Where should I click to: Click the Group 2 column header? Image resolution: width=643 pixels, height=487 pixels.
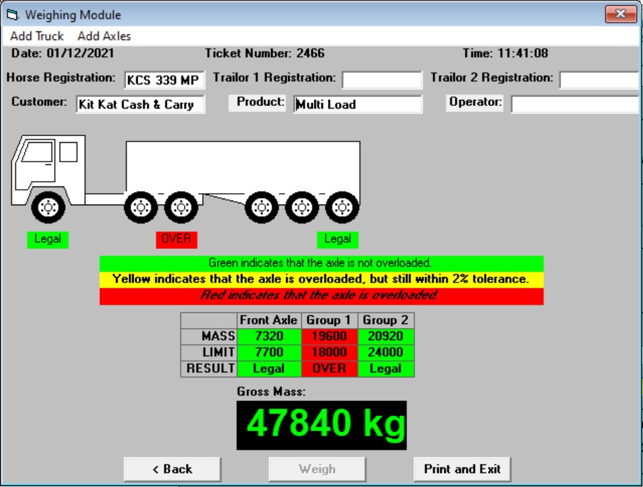tap(386, 320)
